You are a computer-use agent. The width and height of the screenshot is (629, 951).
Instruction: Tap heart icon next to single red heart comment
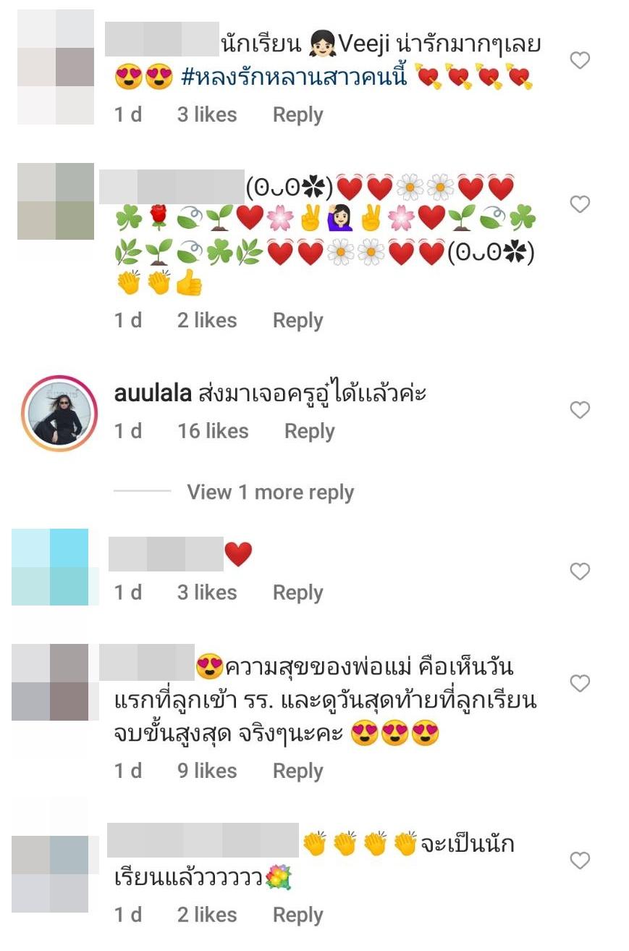(x=580, y=571)
